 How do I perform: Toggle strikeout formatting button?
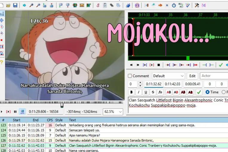coord(153,92)
